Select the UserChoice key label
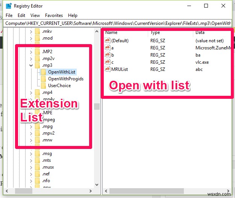This screenshot has height=198, width=235. click(59, 86)
